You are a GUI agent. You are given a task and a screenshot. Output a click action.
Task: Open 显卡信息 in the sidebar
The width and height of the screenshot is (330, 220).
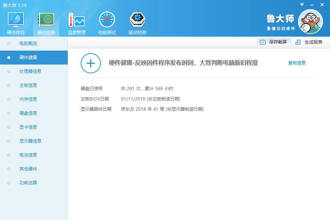[34, 127]
